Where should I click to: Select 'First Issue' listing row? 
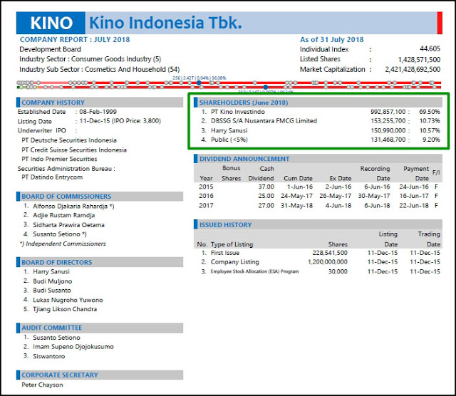click(320, 253)
